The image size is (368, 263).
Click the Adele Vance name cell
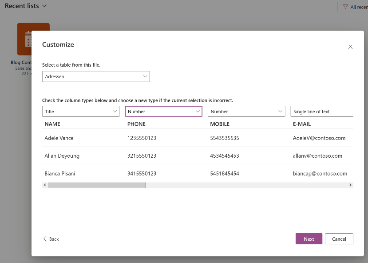click(59, 138)
